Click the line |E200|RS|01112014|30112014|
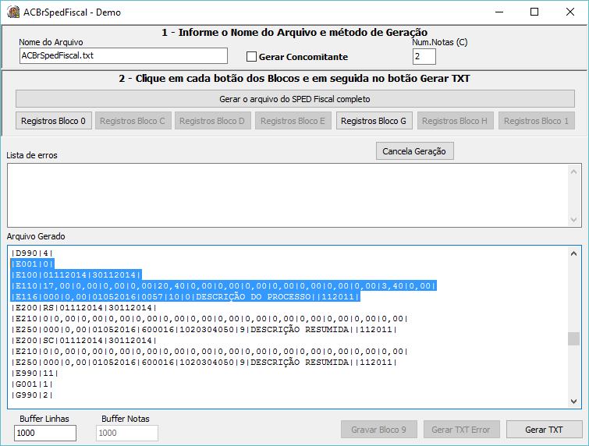The width and height of the screenshot is (589, 446). 83,308
